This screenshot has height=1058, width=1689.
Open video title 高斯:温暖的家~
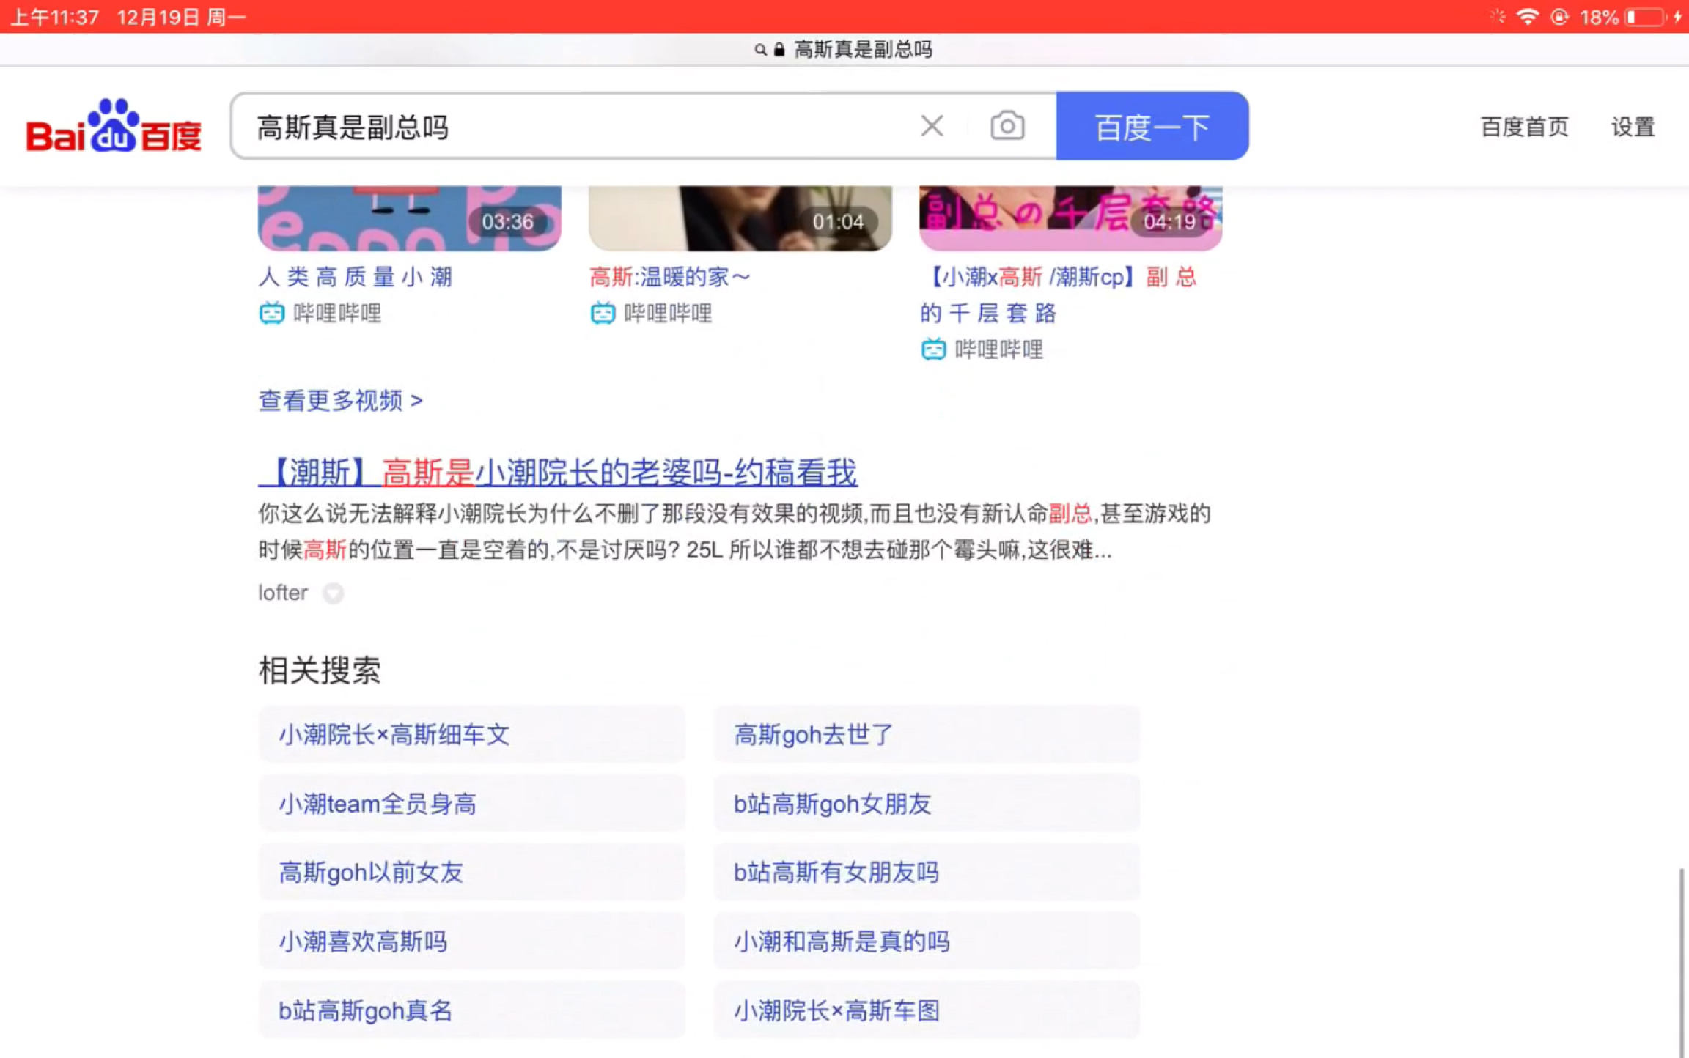tap(670, 277)
